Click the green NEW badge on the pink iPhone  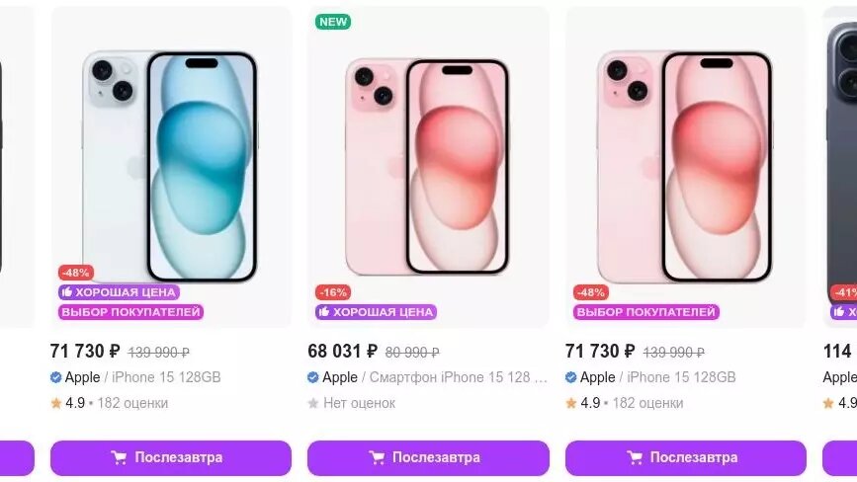(333, 22)
